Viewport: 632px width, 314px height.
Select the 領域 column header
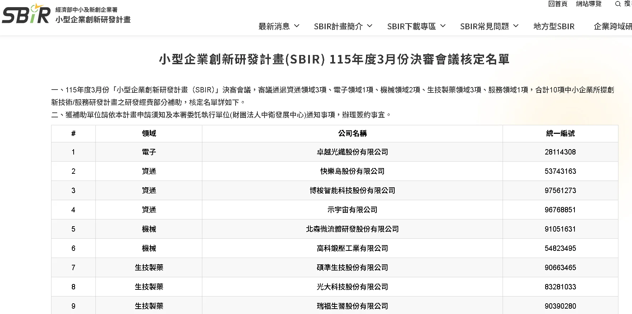[149, 133]
